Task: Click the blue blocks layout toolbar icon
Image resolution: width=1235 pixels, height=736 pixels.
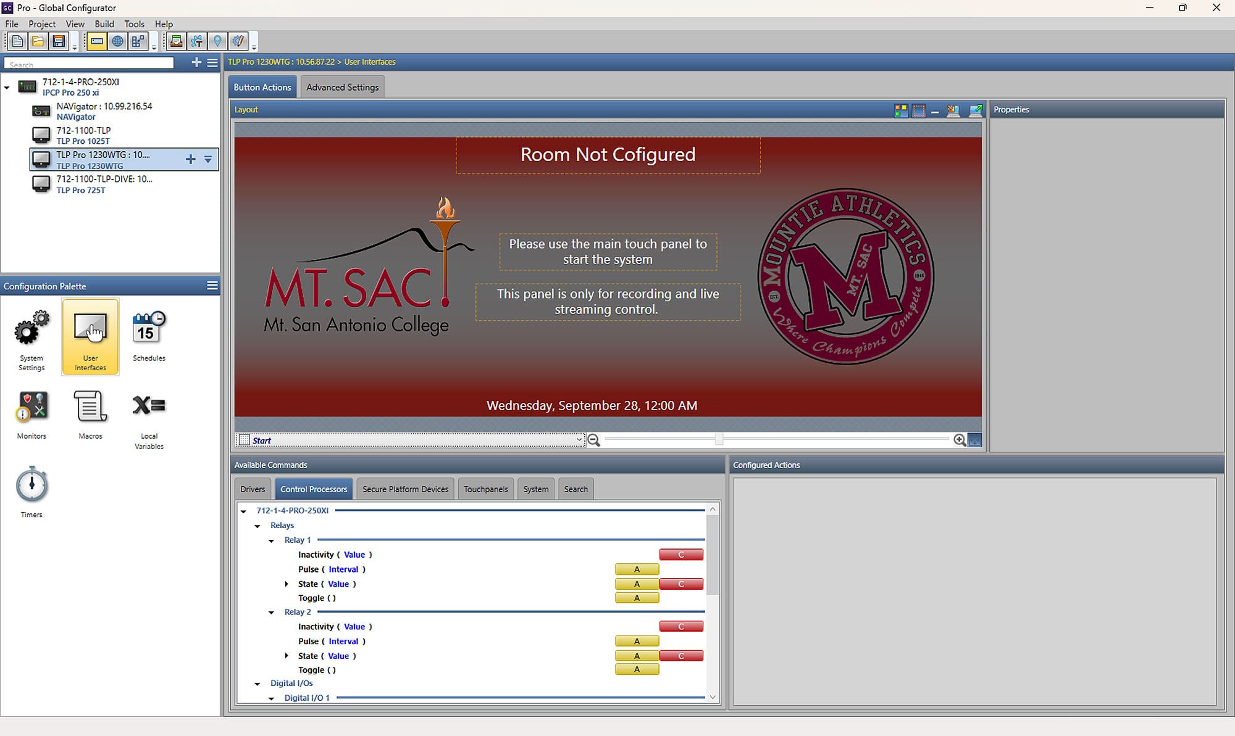Action: tap(138, 42)
